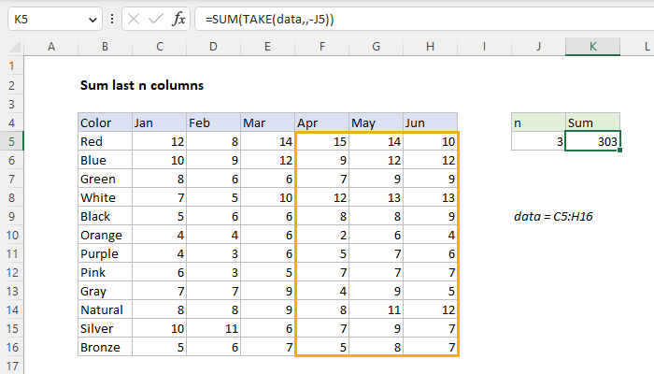Select Red's Mar value 14
This screenshot has width=654, height=374.
pos(268,141)
